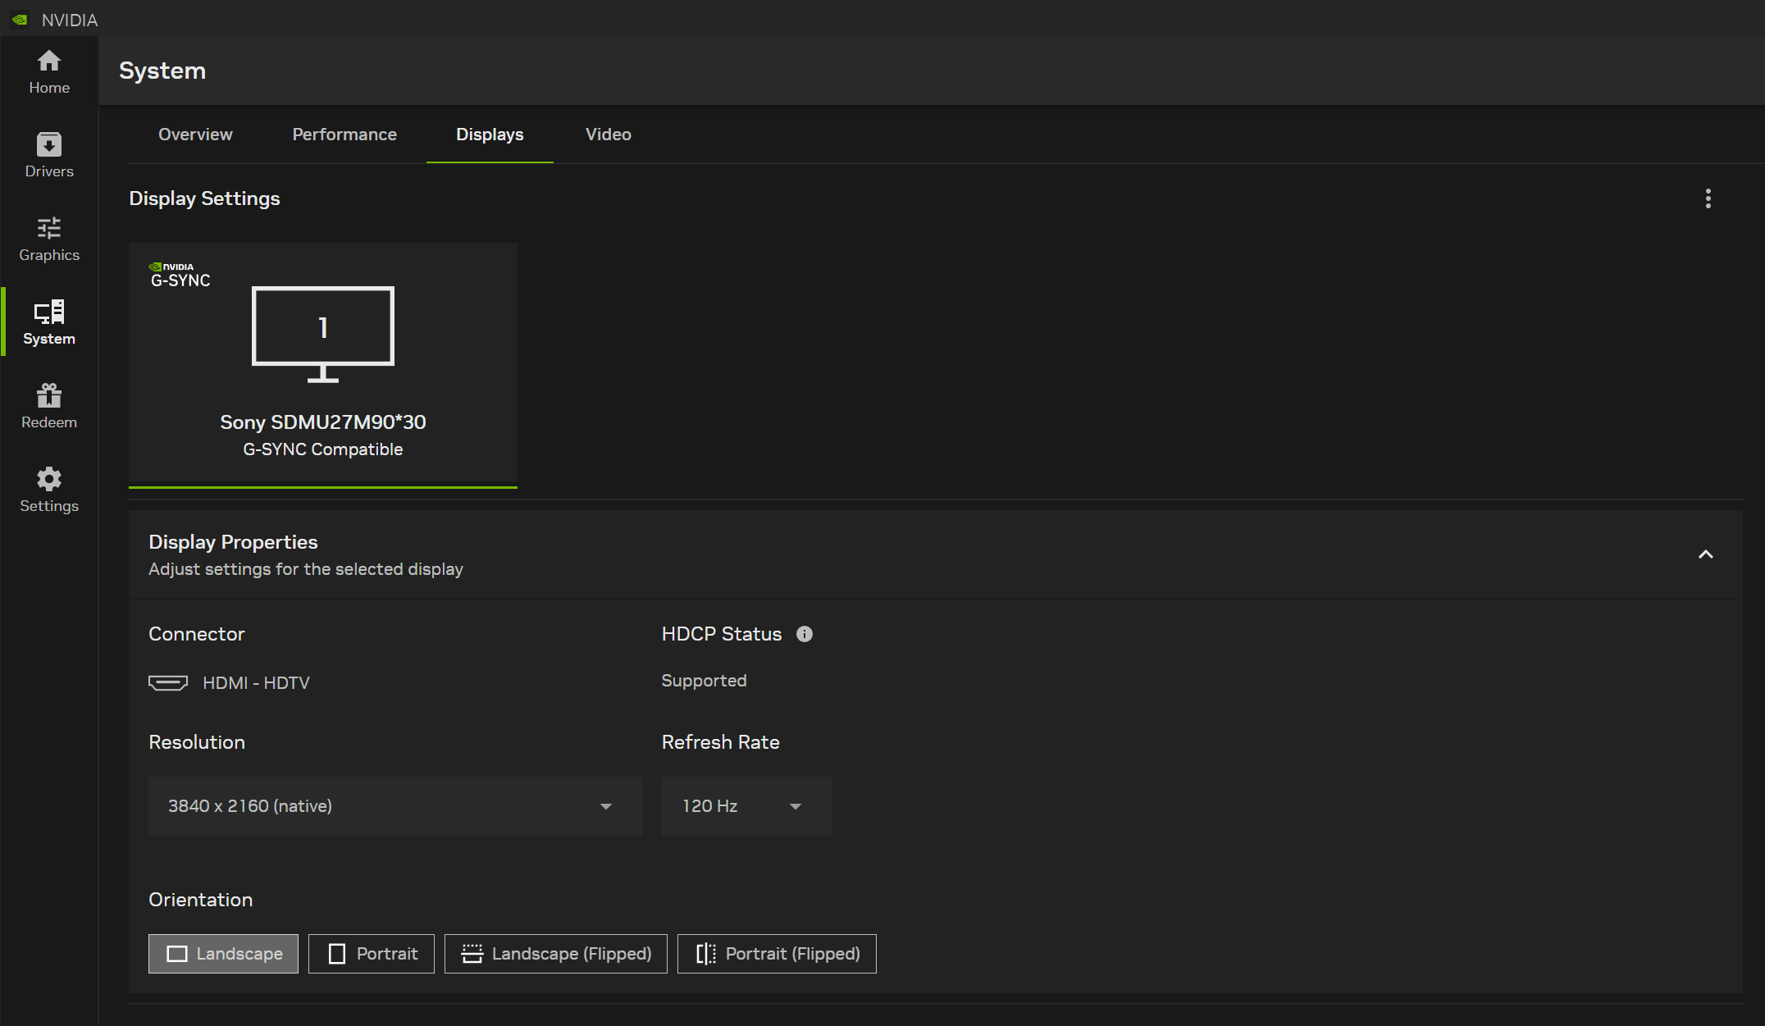Open the Refresh Rate dropdown

pyautogui.click(x=741, y=805)
